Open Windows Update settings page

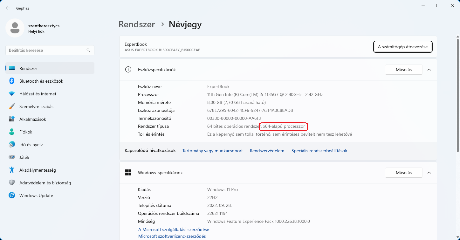pyautogui.click(x=50, y=195)
